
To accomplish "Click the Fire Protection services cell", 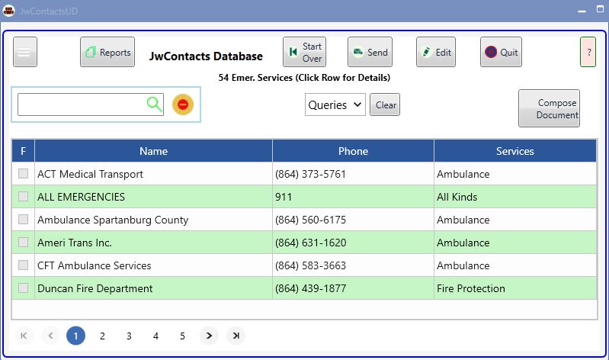I will tap(515, 288).
